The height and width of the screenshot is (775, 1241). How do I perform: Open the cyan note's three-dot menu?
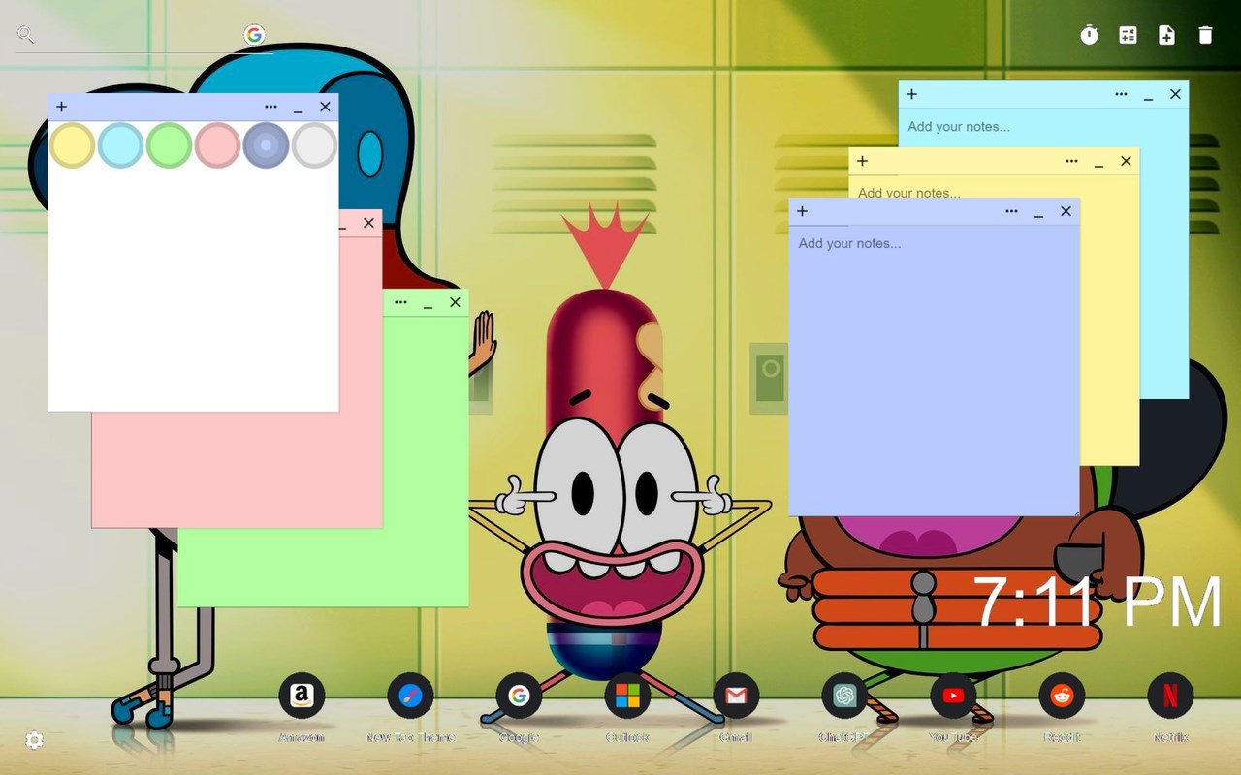click(1121, 94)
